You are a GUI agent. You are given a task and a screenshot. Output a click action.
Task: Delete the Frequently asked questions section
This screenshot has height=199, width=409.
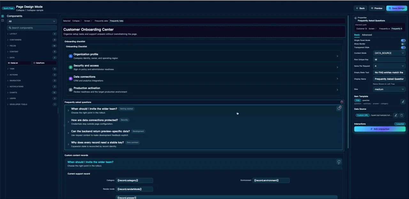click(342, 102)
